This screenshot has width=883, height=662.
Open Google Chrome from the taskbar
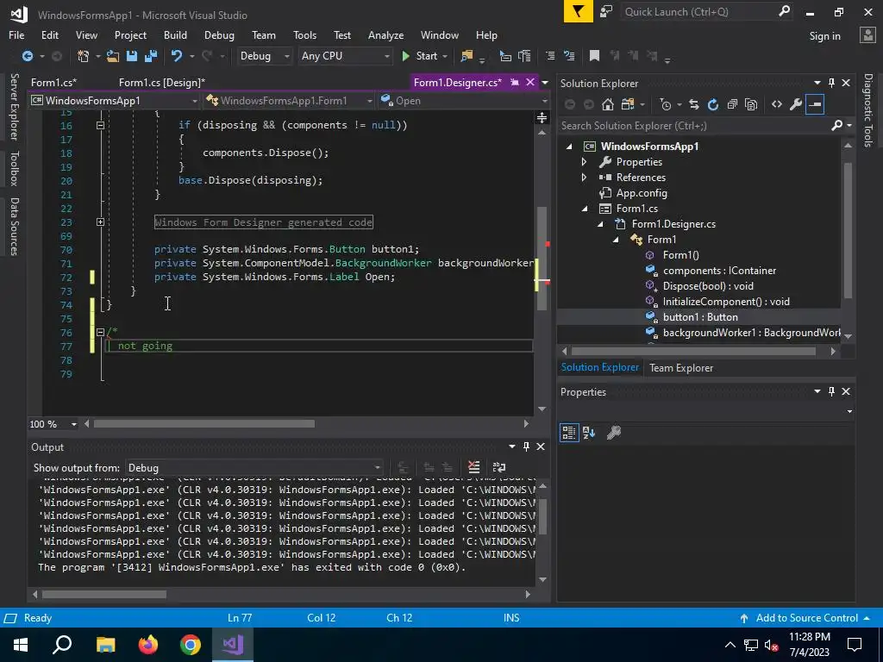(191, 645)
